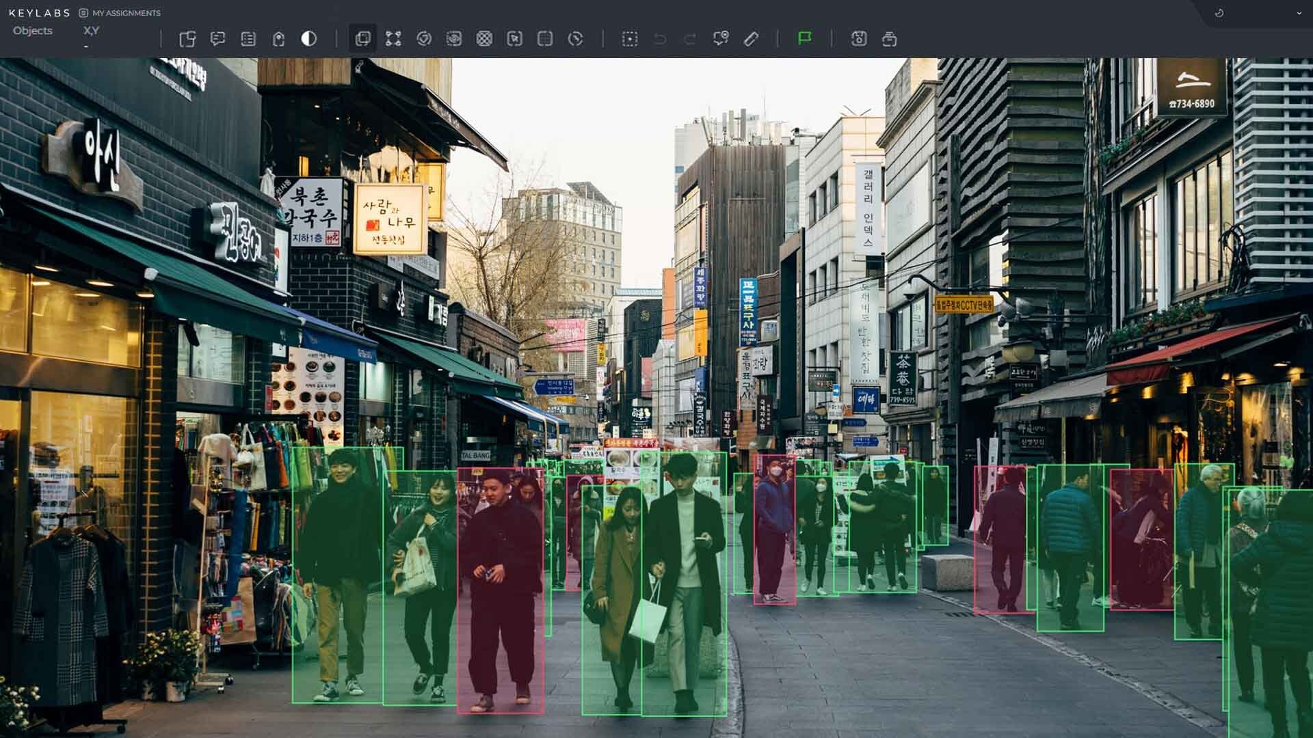
Task: Select the box around the woman with the tote bag
Action: (x=420, y=588)
